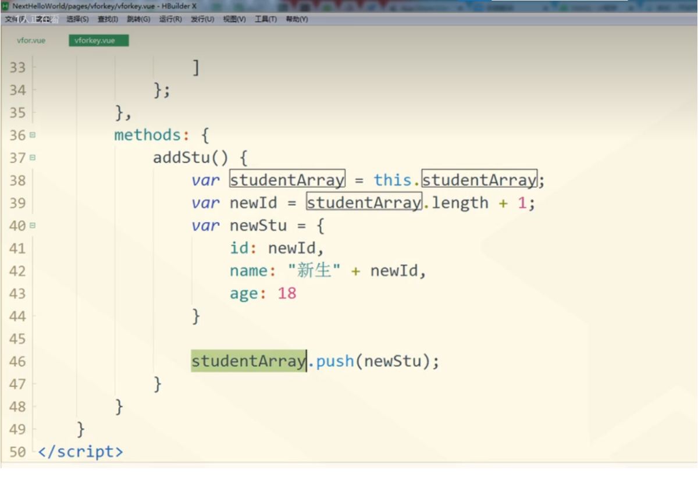Click line number 38 in the gutter
The width and height of the screenshot is (698, 481).
pos(17,180)
